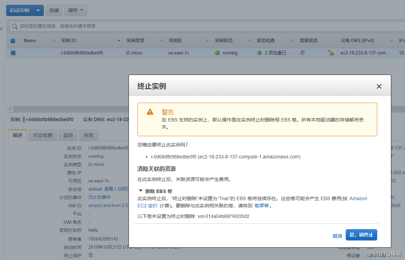Open the launch instance dropdown arrow
Screen dimensions: 405x260
pyautogui.click(x=38, y=10)
